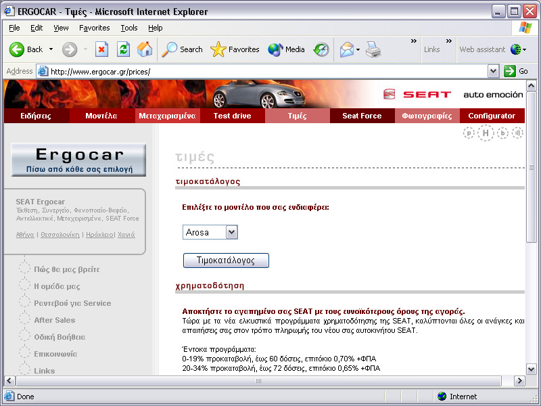Expand the toolbar overflow chevron before Links
Viewport: 541px width, 406px height.
(x=414, y=41)
